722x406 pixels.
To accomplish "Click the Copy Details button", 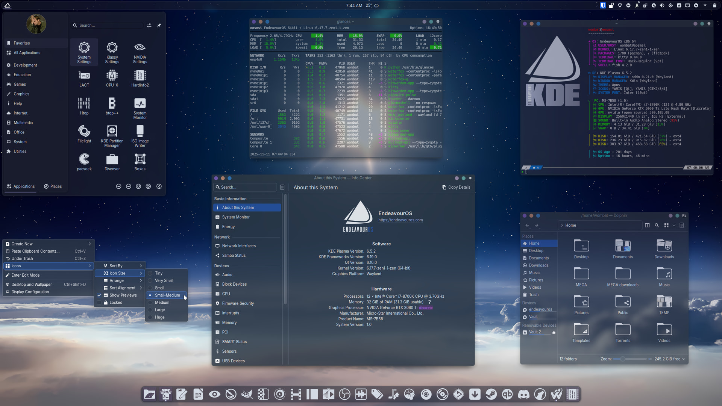I will coord(456,187).
